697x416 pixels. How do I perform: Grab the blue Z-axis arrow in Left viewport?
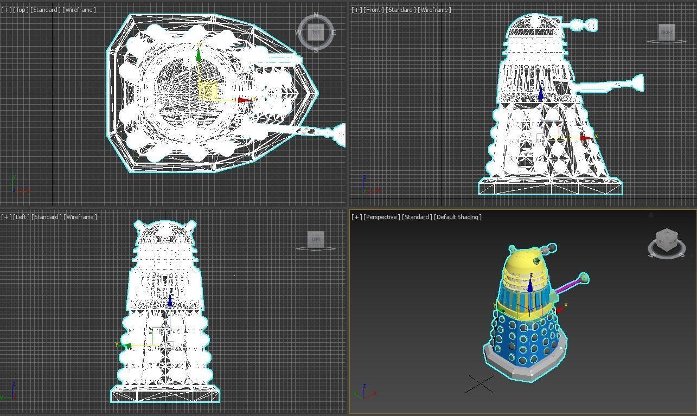coord(170,299)
